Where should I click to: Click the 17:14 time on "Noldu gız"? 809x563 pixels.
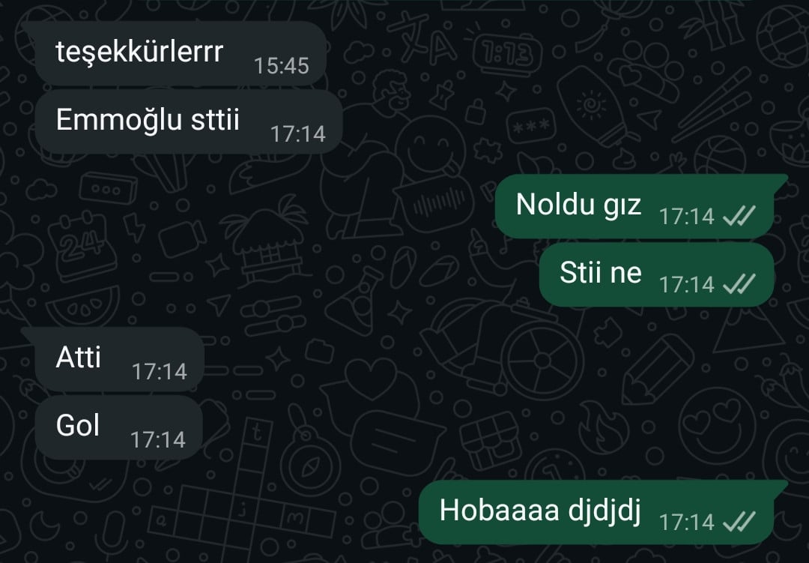687,217
